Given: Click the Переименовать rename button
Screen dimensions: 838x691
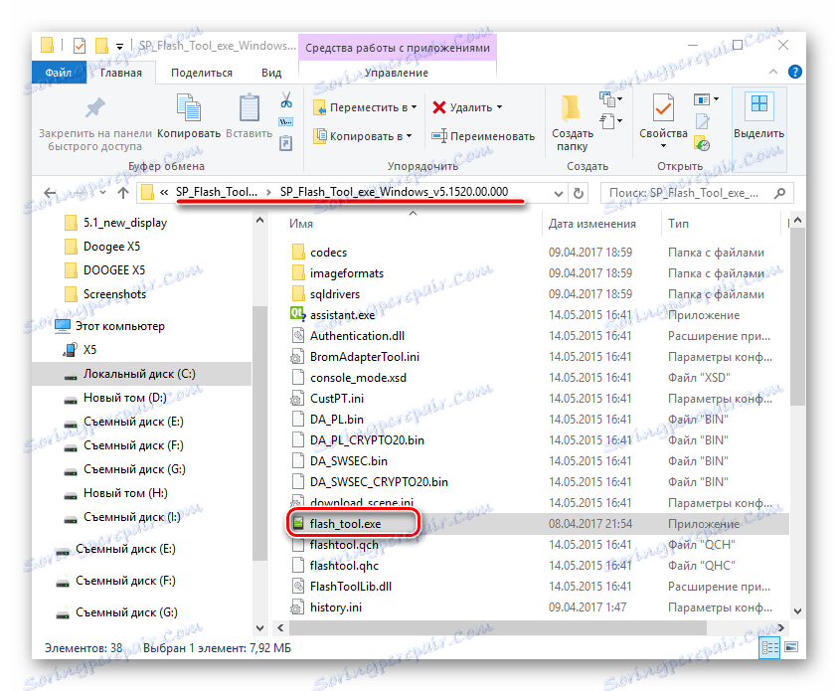Looking at the screenshot, I should 483,136.
